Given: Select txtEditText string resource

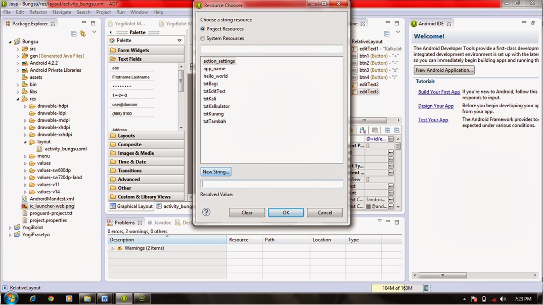Looking at the screenshot, I should click(214, 91).
